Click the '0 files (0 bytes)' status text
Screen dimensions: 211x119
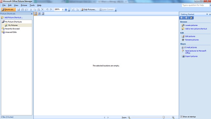[7, 117]
